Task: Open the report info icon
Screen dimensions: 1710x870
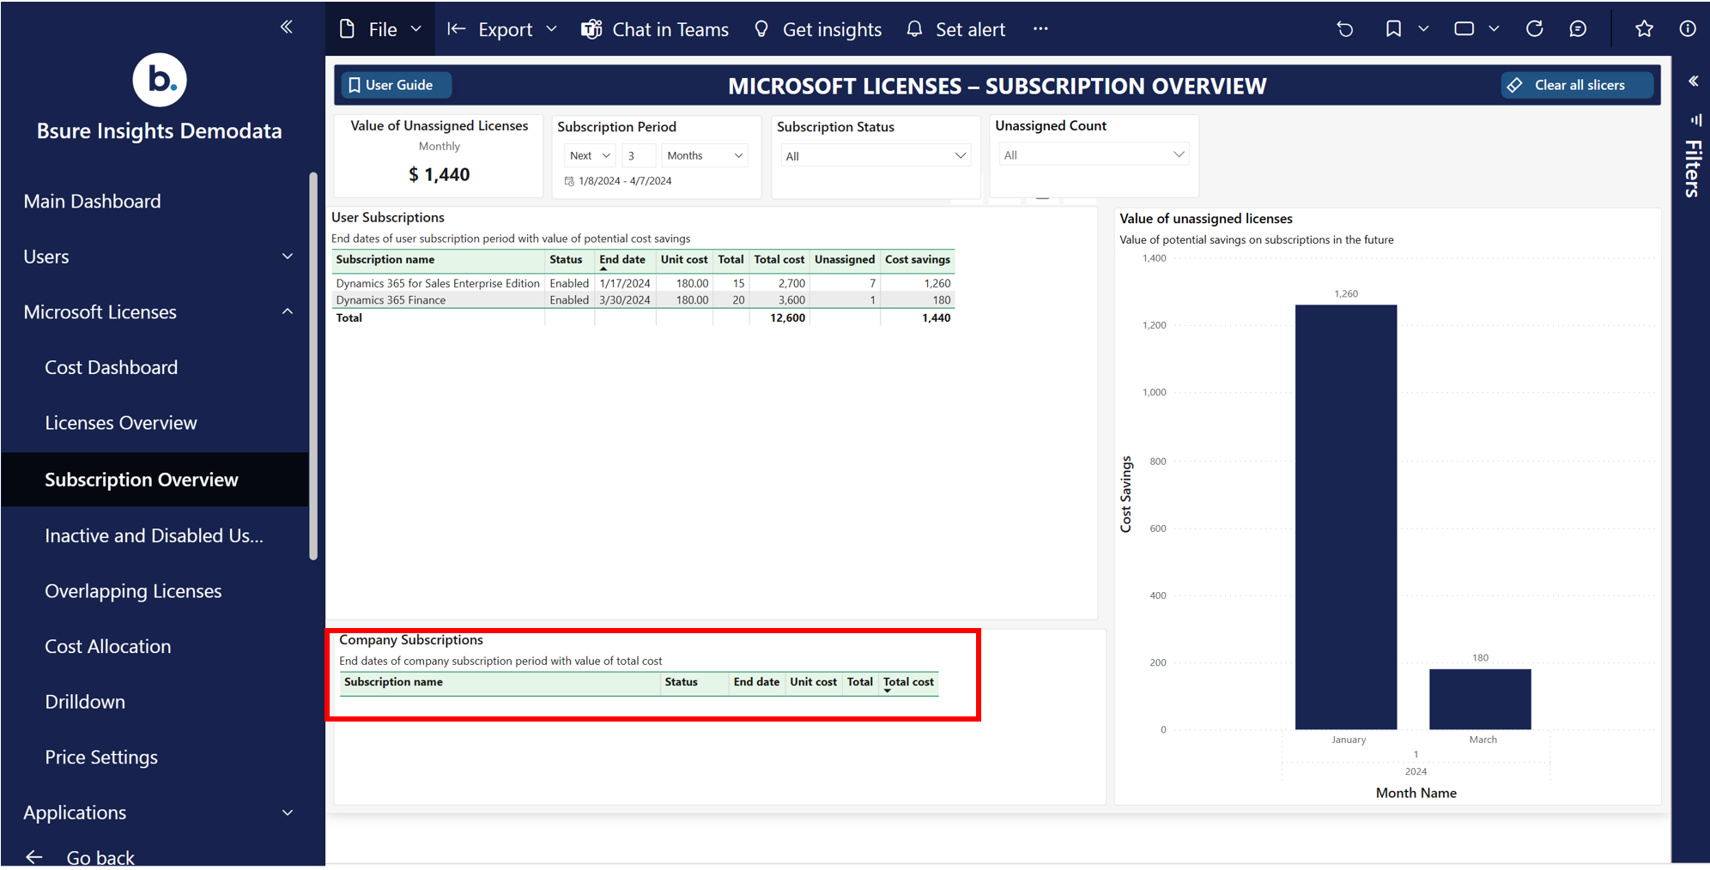Action: tap(1687, 29)
